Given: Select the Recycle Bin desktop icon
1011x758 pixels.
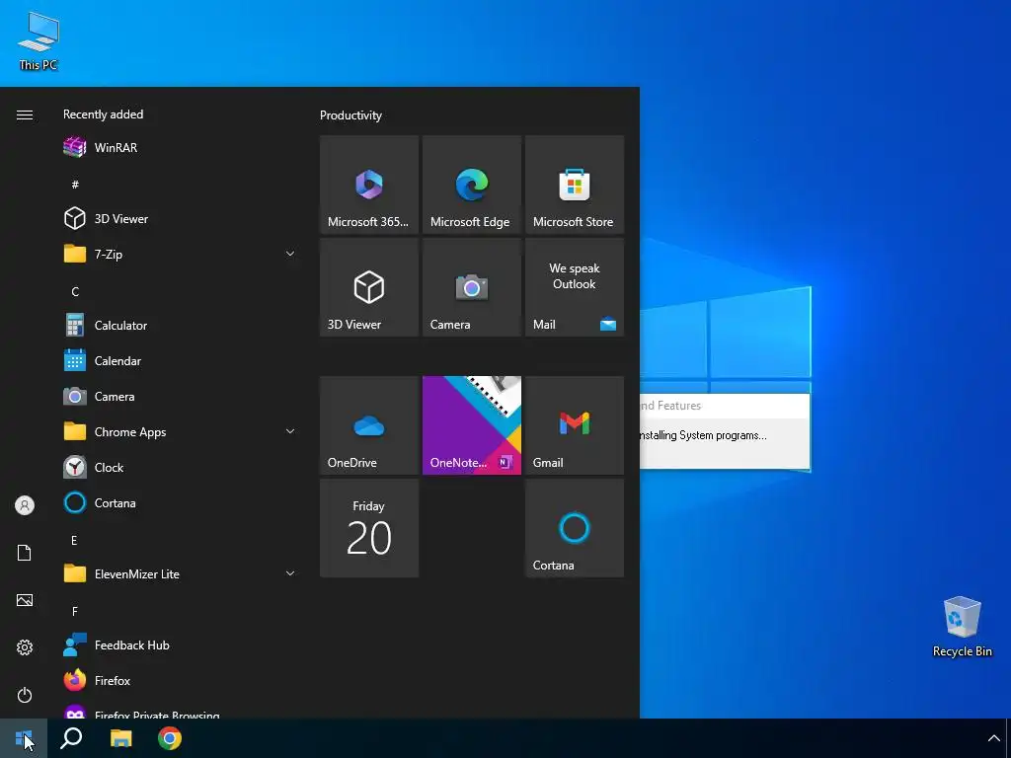Looking at the screenshot, I should [962, 627].
